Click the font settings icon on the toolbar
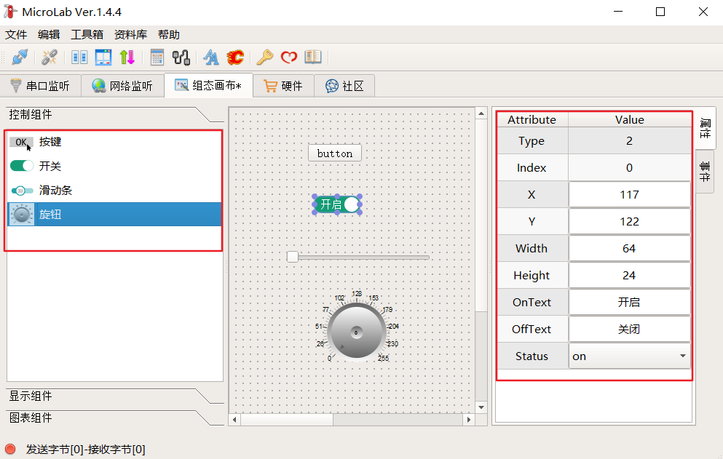Screen dimensions: 723x459 pyautogui.click(x=210, y=57)
